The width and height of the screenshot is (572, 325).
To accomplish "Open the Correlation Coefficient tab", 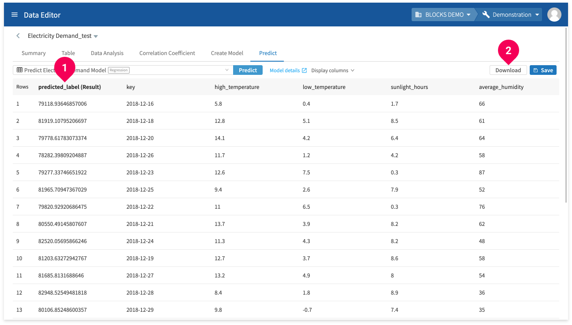I will [167, 53].
